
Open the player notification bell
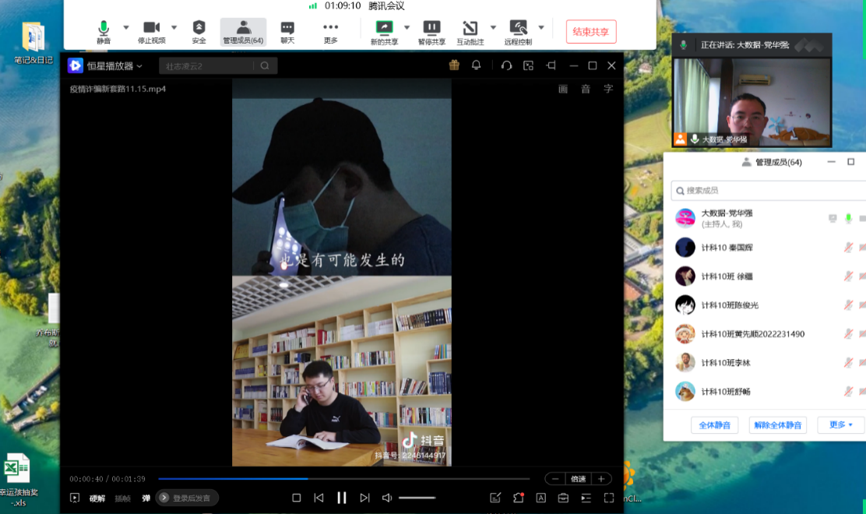point(476,65)
